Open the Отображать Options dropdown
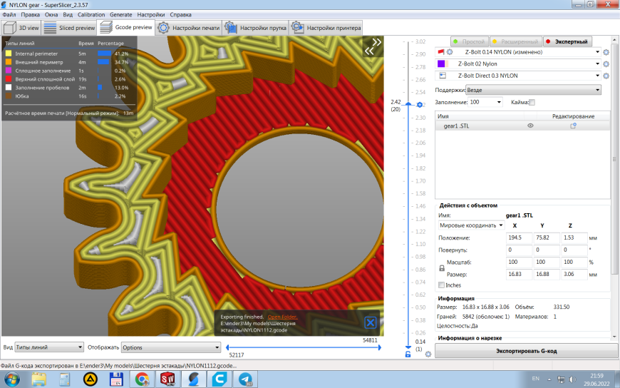The image size is (620, 388). click(x=171, y=347)
